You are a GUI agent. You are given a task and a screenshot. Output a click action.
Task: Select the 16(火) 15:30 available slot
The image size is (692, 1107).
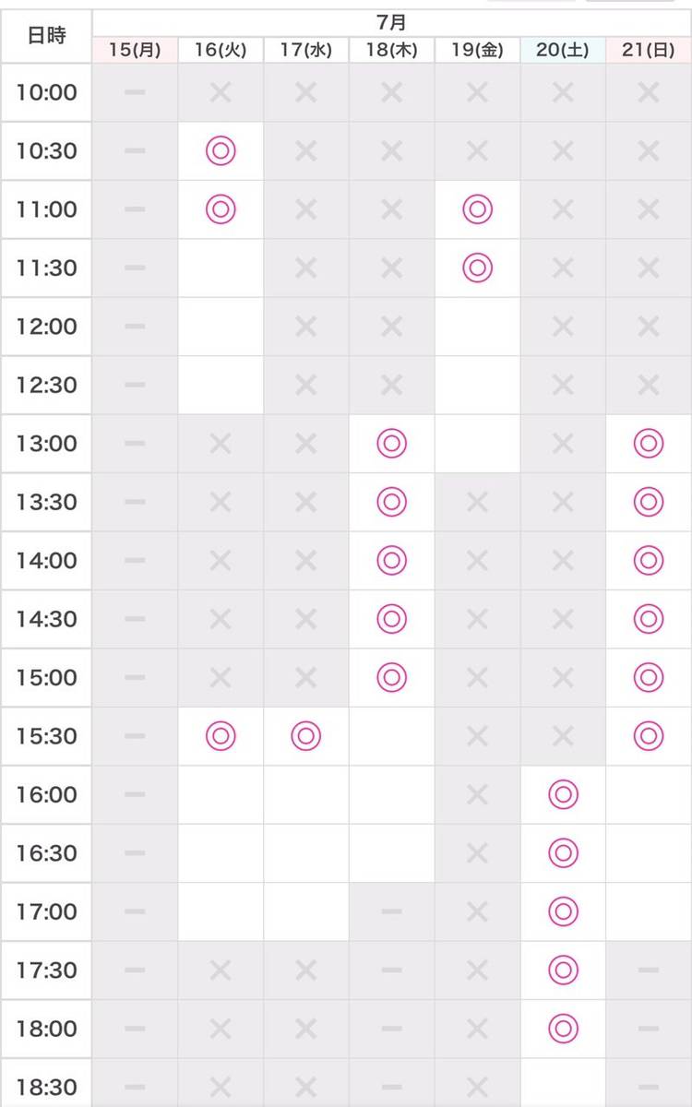click(221, 736)
